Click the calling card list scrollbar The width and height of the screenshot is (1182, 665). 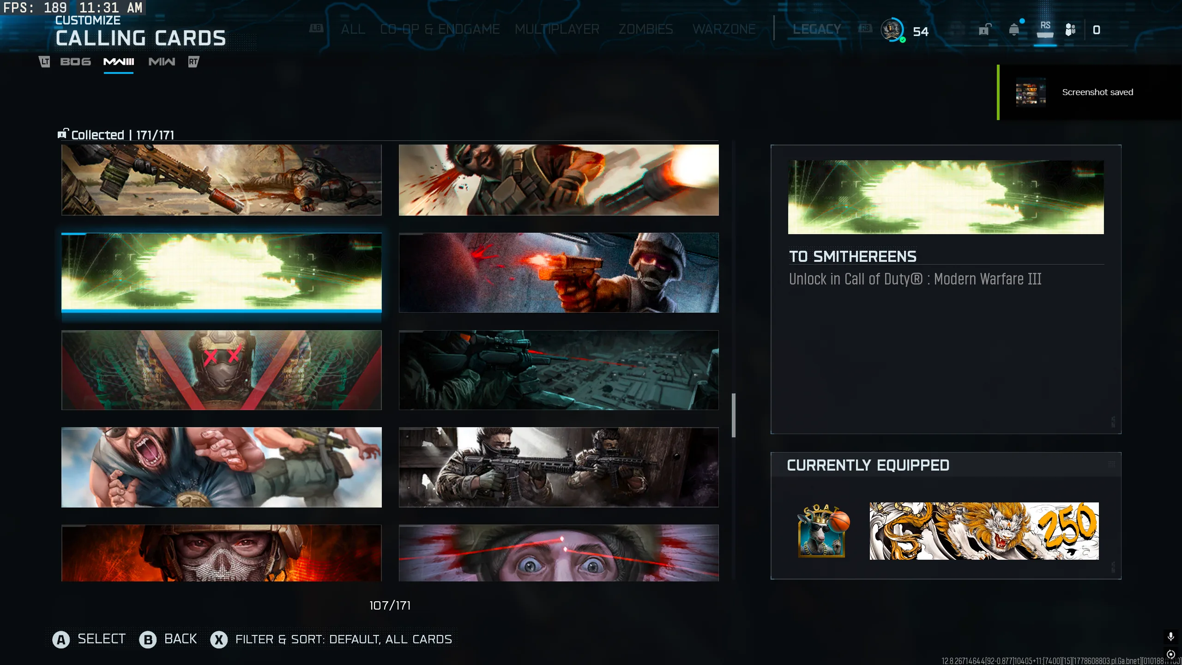pos(733,415)
